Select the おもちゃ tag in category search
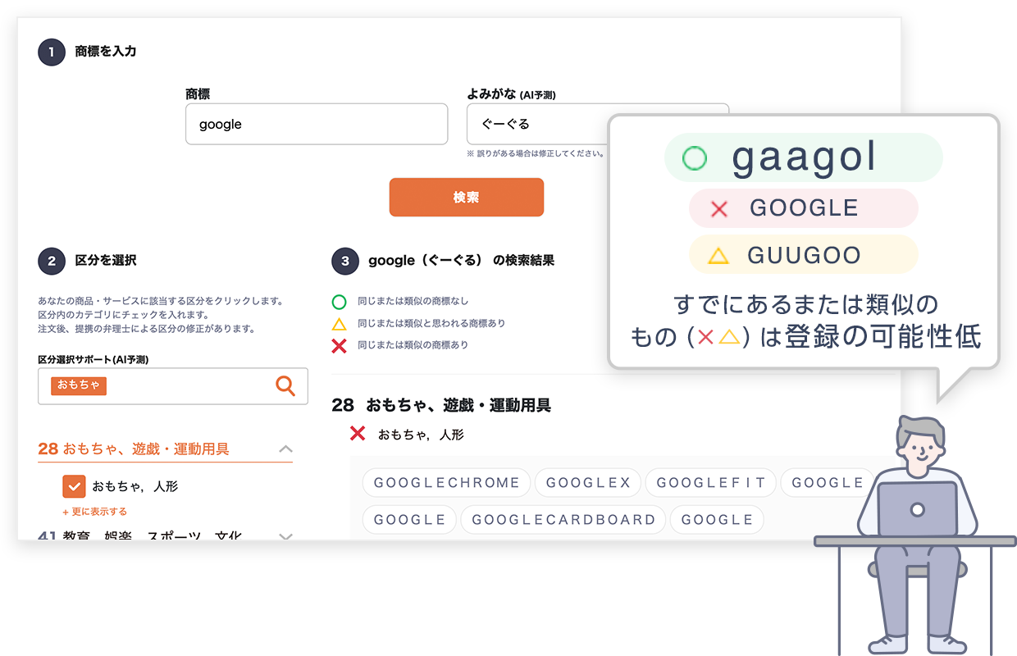Screen dimensions: 1017x656 (79, 385)
